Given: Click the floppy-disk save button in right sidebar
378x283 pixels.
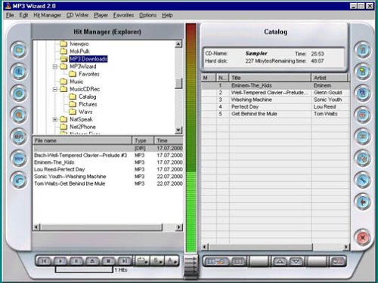Looking at the screenshot, I should pyautogui.click(x=362, y=94).
